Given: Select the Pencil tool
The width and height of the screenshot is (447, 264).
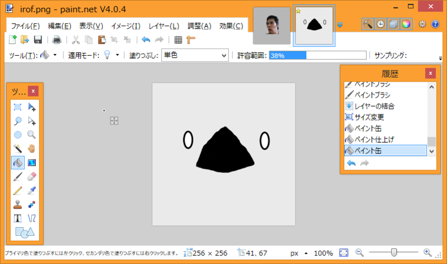Looking at the screenshot, I should 18,190.
